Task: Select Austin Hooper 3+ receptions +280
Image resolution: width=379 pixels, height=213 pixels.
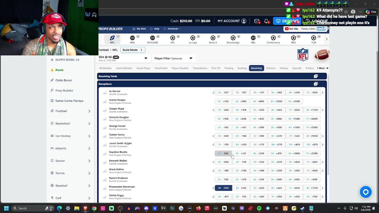Action: tap(241, 101)
